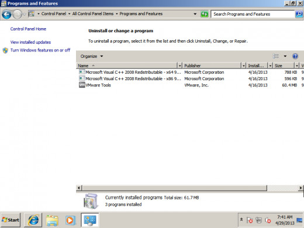The width and height of the screenshot is (304, 228).
Task: Focus the Search Programs and Features box
Action: coord(253,14)
